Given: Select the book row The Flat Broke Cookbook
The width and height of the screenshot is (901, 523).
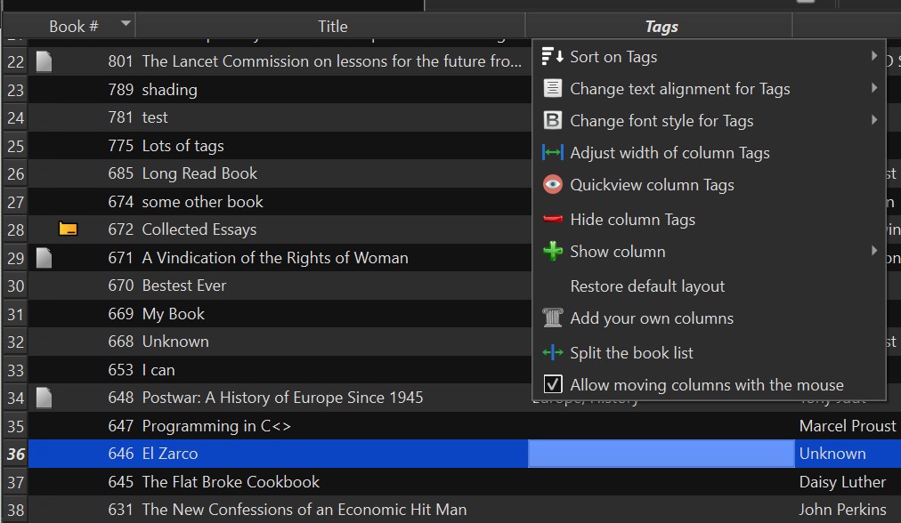Looking at the screenshot, I should pyautogui.click(x=231, y=482).
